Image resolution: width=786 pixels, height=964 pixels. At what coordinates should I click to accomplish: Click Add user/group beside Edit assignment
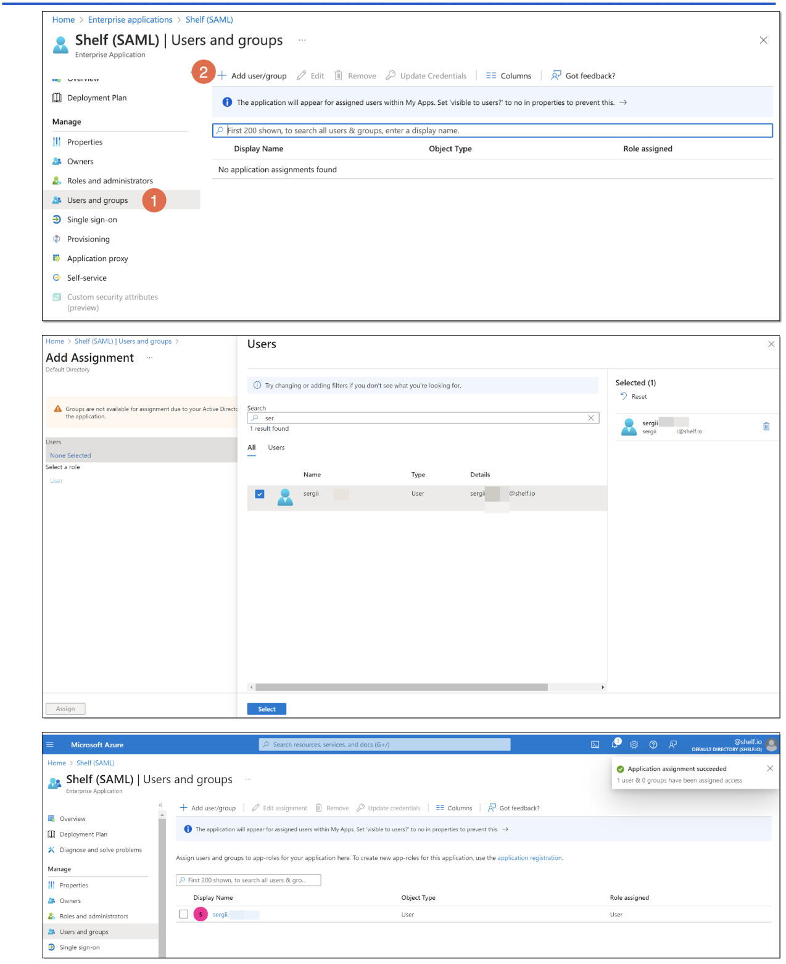coord(208,808)
